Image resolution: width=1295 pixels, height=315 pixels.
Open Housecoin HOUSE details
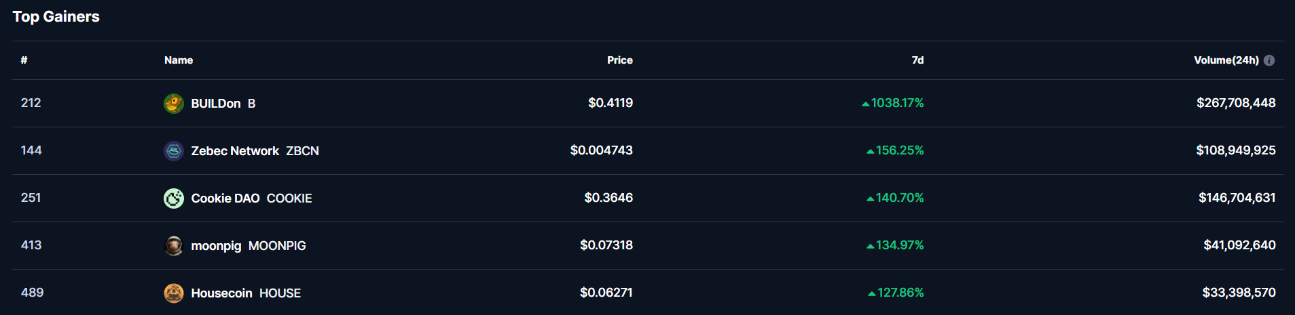click(x=246, y=293)
